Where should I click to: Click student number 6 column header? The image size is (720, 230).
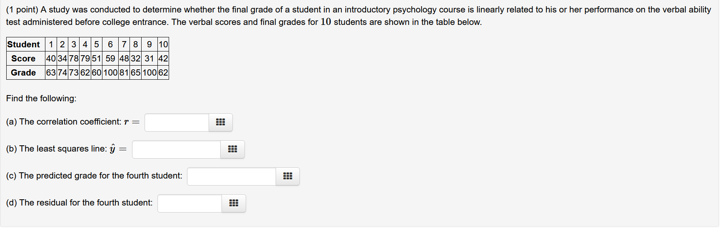[110, 44]
